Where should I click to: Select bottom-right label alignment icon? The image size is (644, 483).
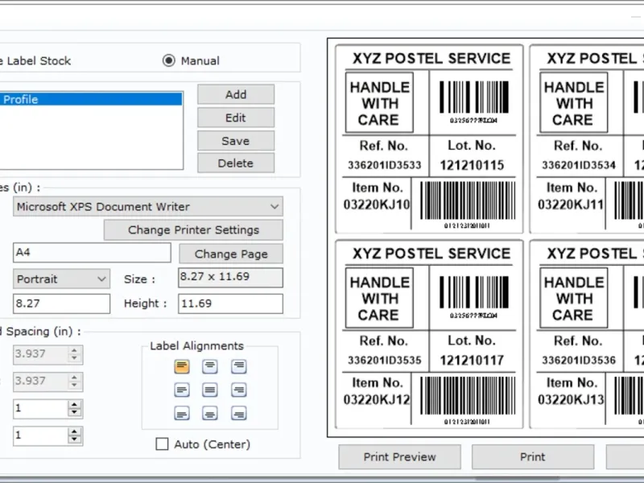(238, 414)
